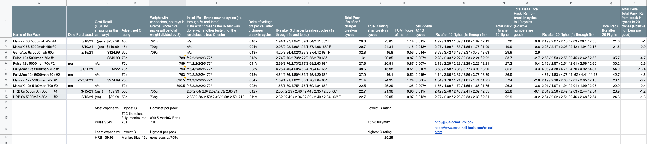Viewport: 647px width, 144px height.
Task: Select column A header
Action: tap(39, 3)
